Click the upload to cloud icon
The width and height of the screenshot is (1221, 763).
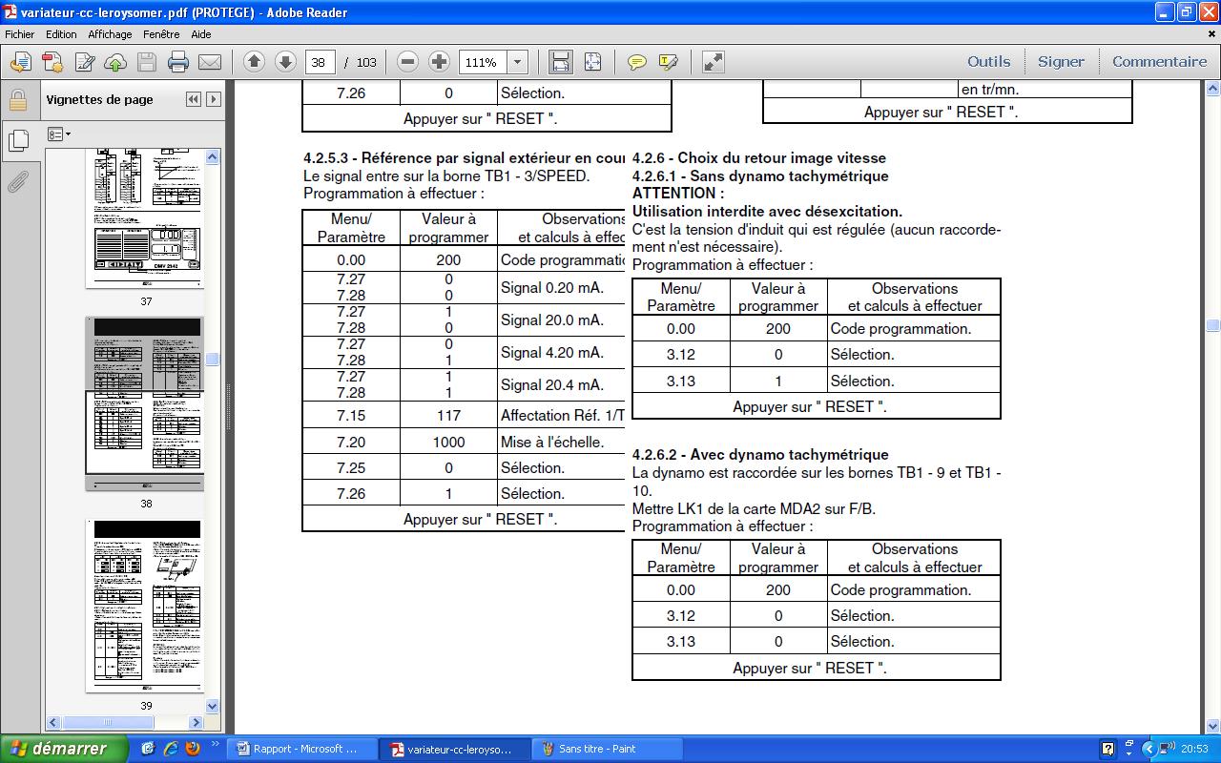pyautogui.click(x=115, y=63)
